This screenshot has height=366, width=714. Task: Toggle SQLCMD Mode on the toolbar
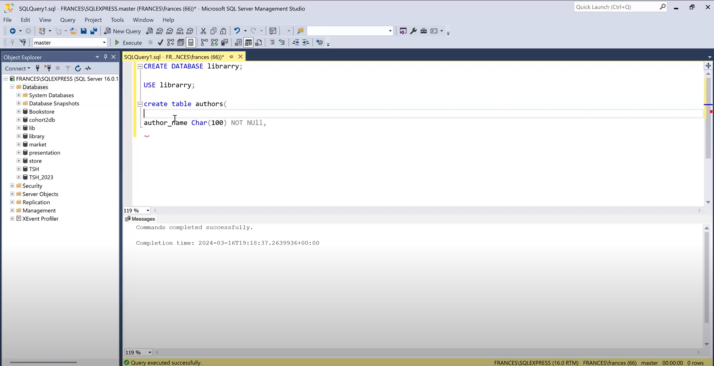pos(319,42)
